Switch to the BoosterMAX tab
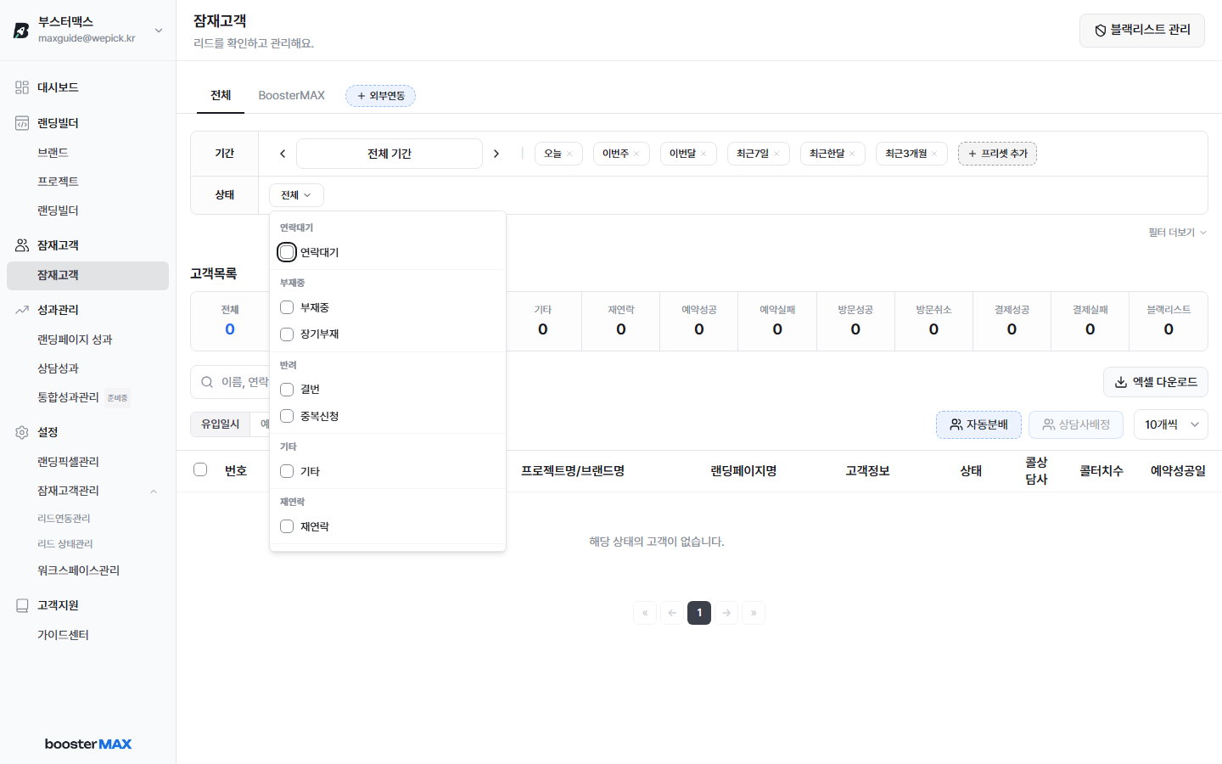The width and height of the screenshot is (1222, 764). [292, 95]
